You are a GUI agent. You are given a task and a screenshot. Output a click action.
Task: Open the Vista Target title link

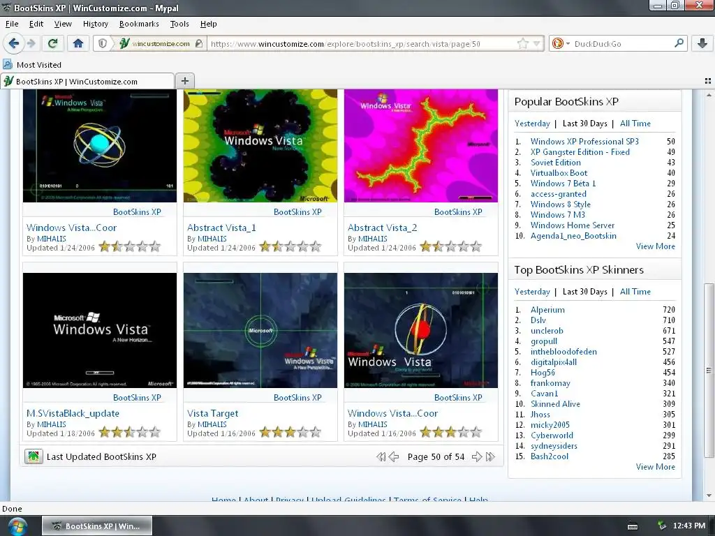coord(212,413)
